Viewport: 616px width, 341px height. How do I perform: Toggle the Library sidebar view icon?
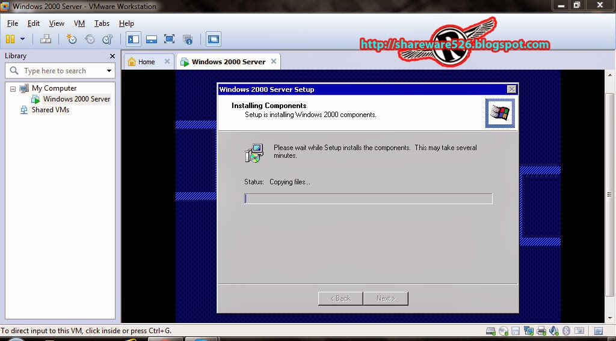coord(134,39)
